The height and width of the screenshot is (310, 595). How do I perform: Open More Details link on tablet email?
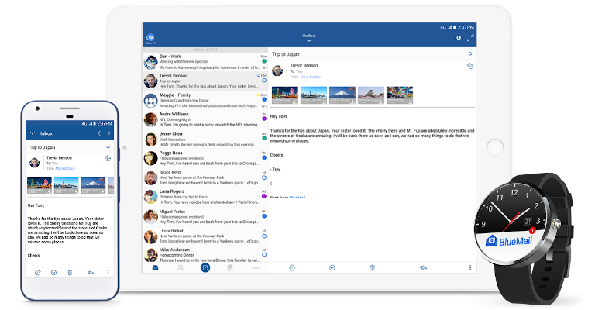pyautogui.click(x=310, y=77)
